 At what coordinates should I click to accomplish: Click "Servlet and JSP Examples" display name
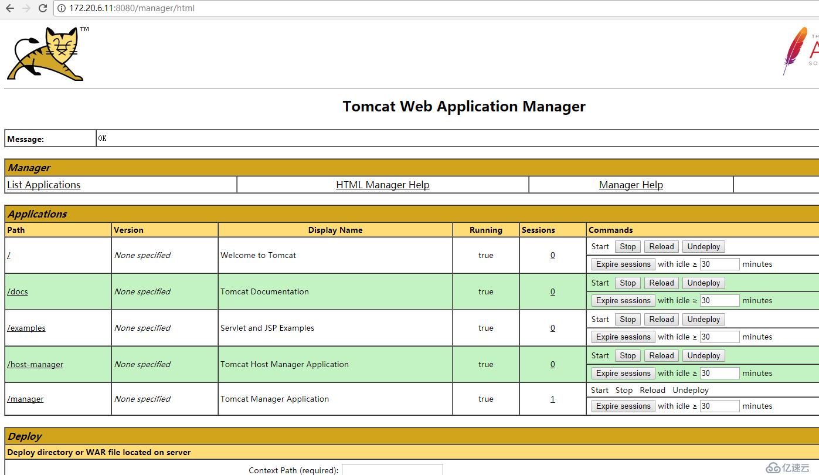click(267, 328)
